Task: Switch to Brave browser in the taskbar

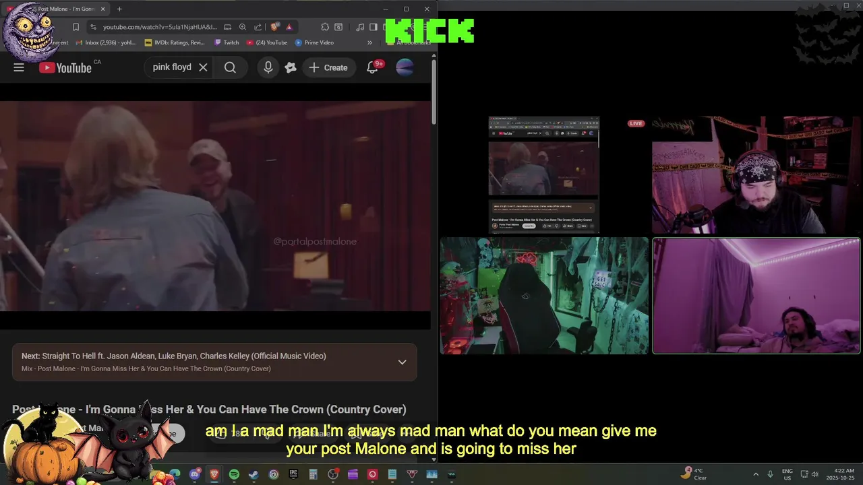Action: (214, 474)
